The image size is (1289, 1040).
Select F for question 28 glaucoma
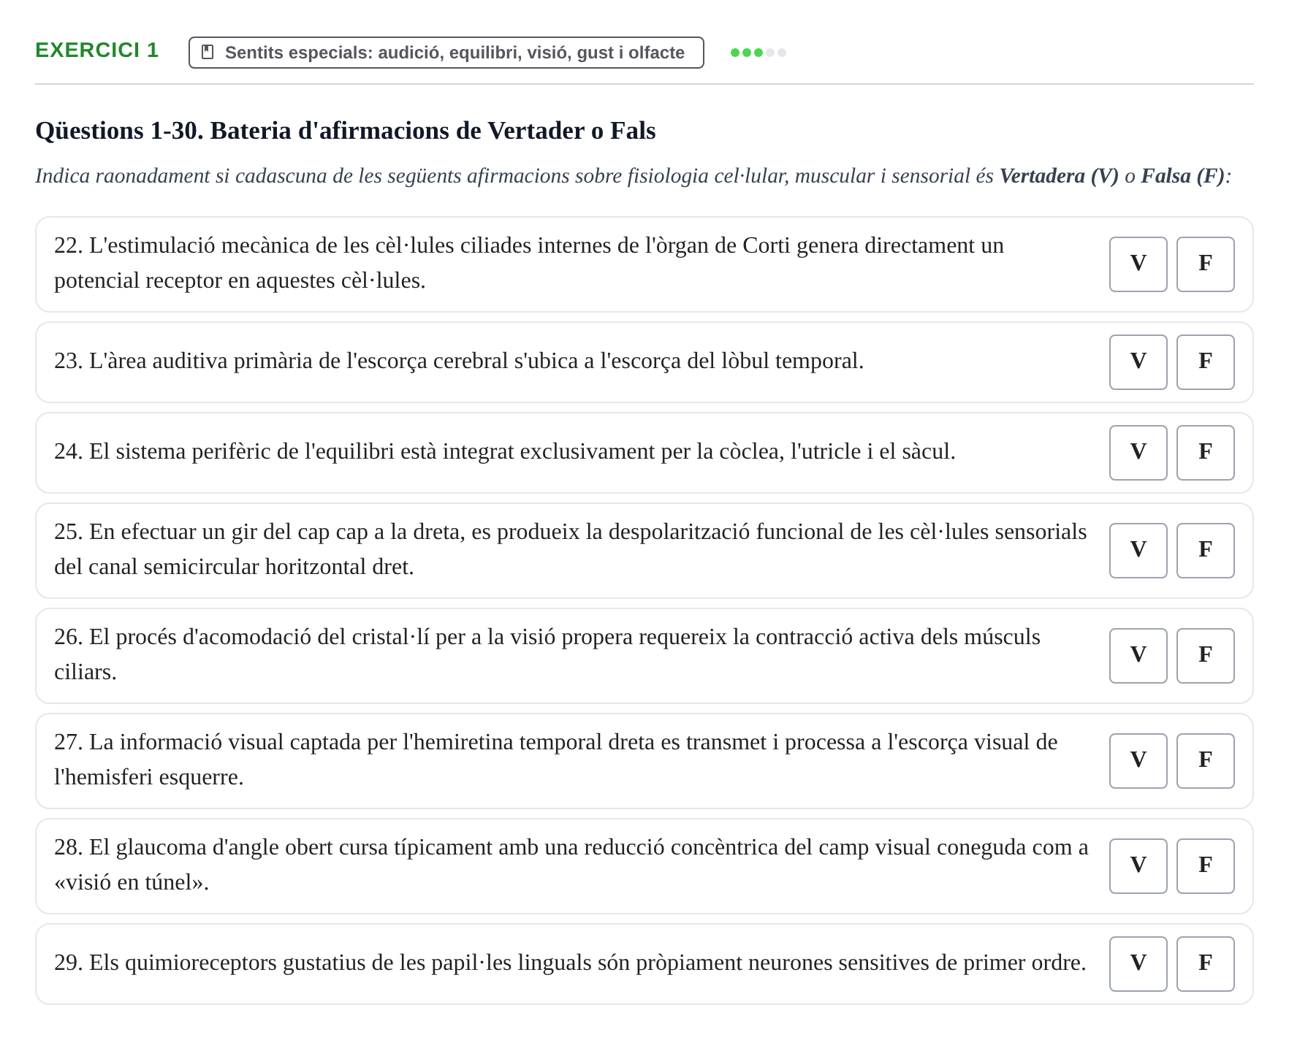1205,866
